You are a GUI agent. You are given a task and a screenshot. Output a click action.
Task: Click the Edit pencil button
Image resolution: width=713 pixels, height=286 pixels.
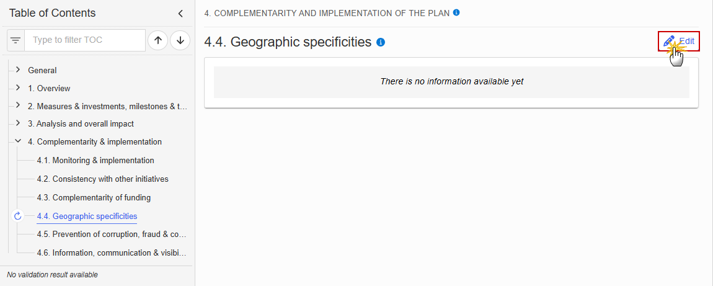click(678, 42)
